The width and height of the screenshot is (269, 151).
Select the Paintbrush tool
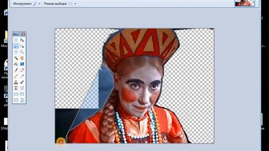[16, 70]
